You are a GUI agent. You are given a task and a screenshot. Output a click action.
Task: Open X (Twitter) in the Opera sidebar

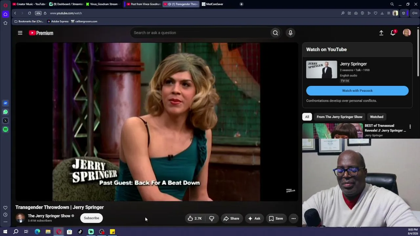(x=5, y=121)
